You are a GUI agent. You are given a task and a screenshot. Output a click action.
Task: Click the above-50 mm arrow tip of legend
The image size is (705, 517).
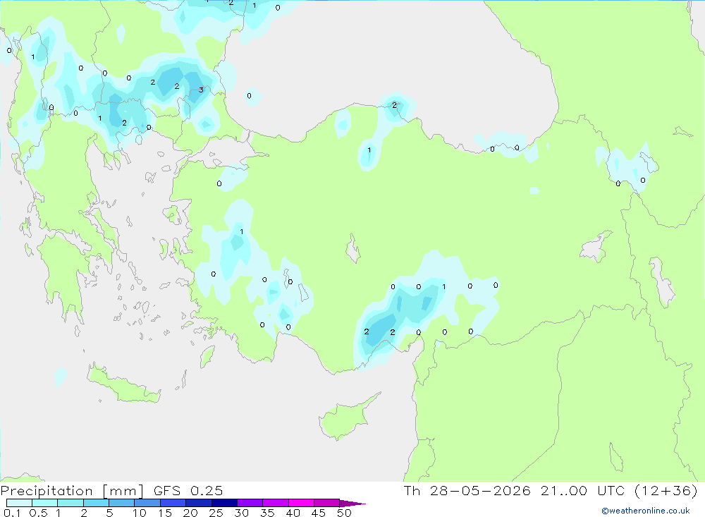[x=352, y=504]
